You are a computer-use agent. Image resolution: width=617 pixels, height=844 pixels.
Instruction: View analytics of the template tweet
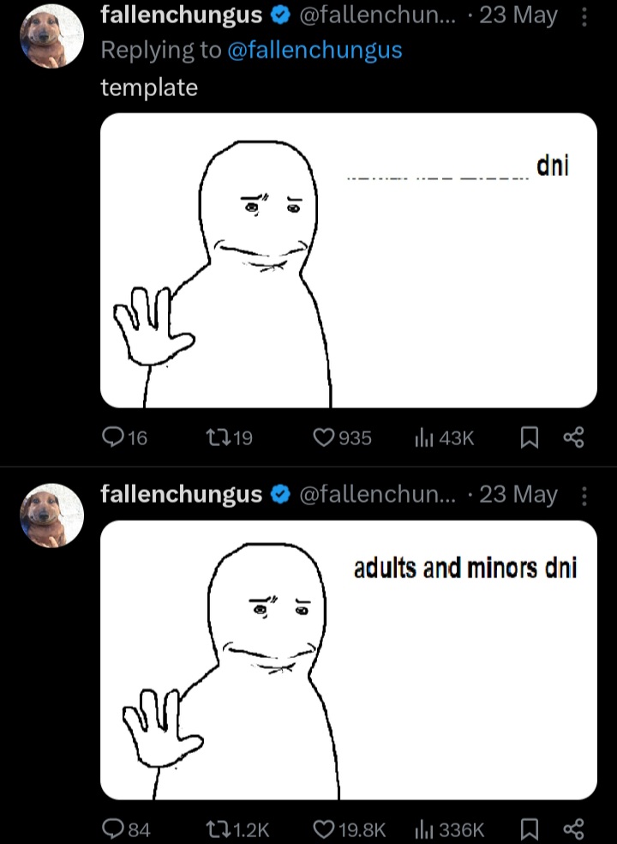(x=424, y=438)
